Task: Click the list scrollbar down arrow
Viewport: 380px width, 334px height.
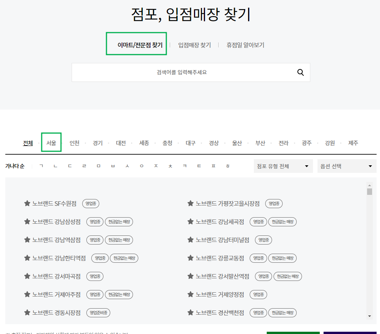Action: [x=369, y=316]
